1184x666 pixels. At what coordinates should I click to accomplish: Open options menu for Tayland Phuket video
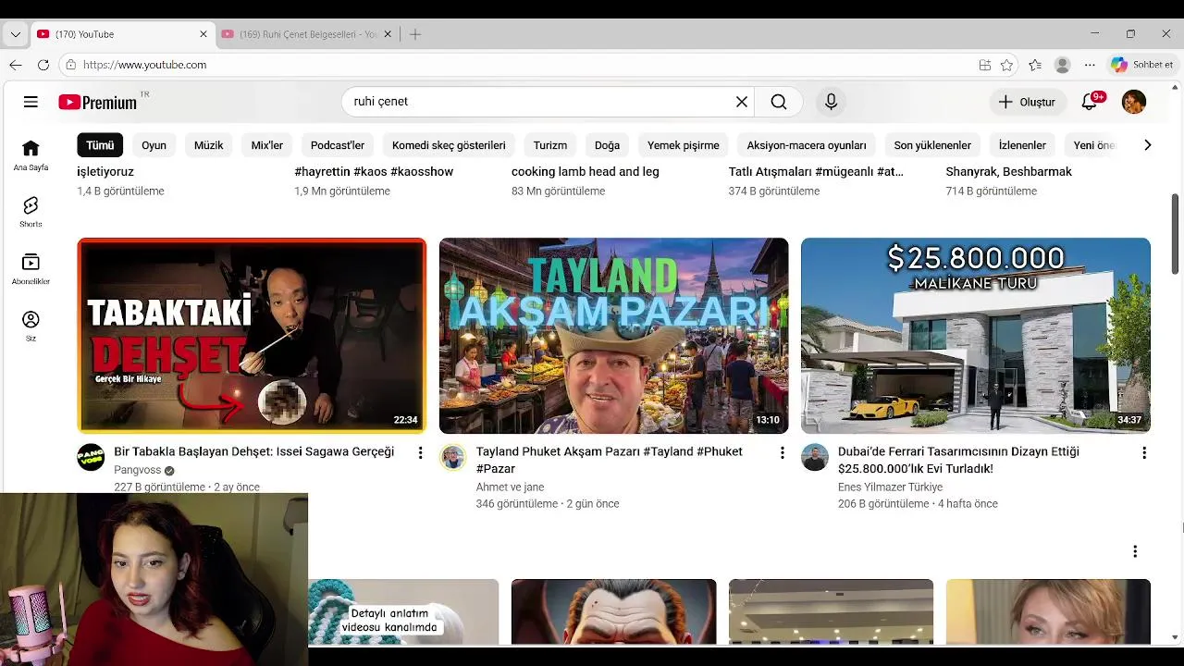pos(782,452)
